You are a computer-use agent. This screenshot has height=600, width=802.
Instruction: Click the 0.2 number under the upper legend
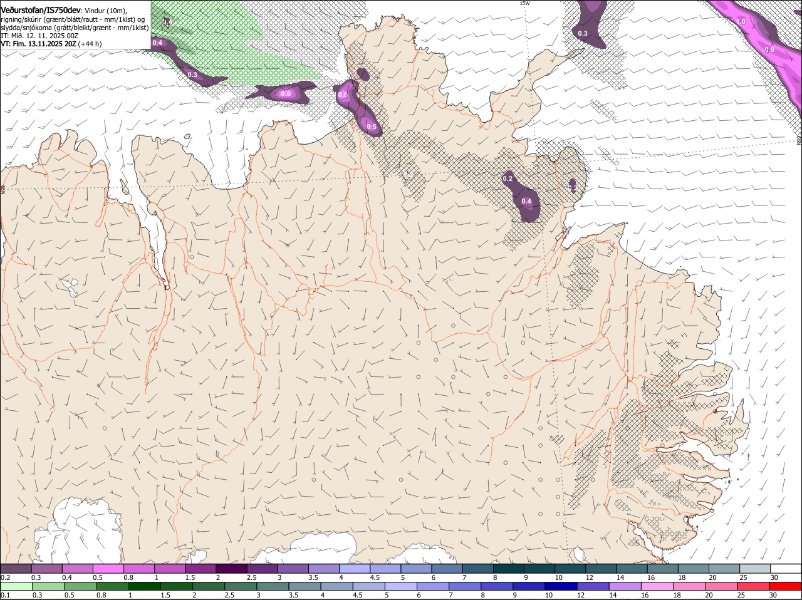coord(5,577)
